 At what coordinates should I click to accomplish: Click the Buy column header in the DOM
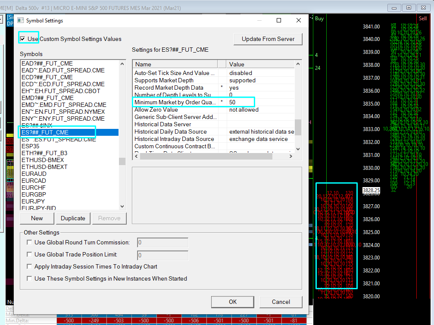coord(319,19)
